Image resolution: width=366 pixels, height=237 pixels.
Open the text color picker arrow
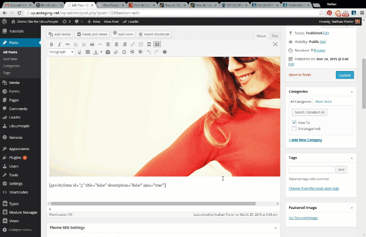tap(101, 52)
